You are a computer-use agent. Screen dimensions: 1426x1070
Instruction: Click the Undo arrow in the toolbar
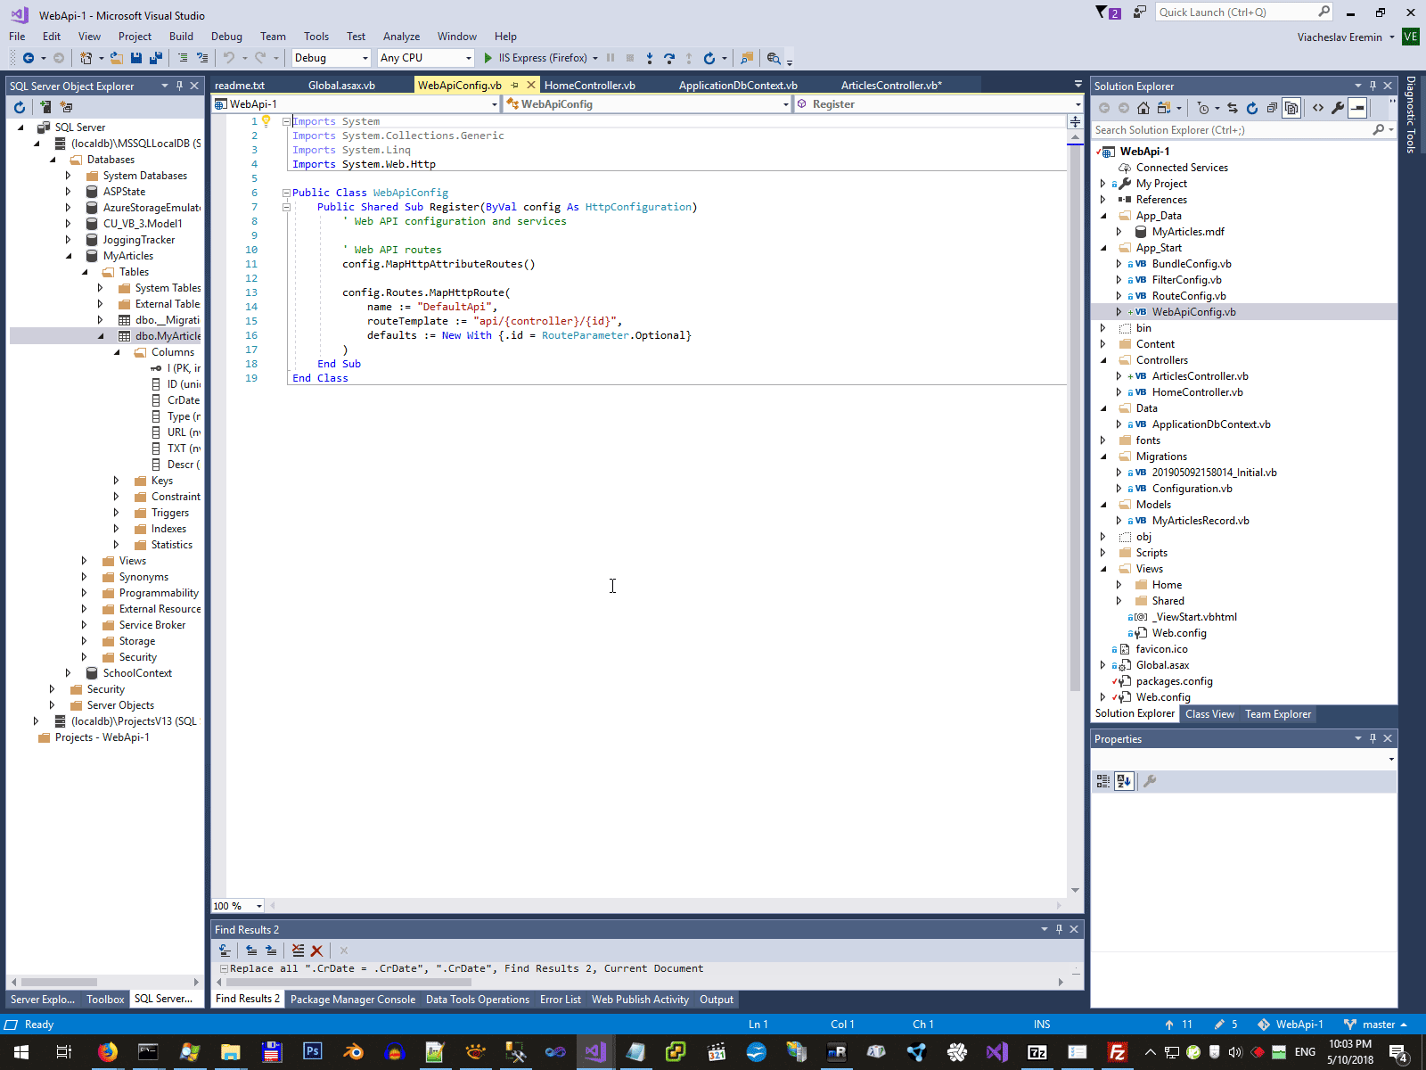tap(229, 58)
